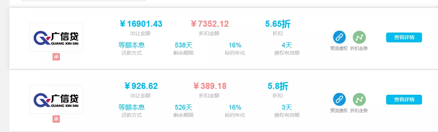This screenshot has height=132, width=438.
Task: Click the 承 badge under the first logo
Action: (x=56, y=57)
